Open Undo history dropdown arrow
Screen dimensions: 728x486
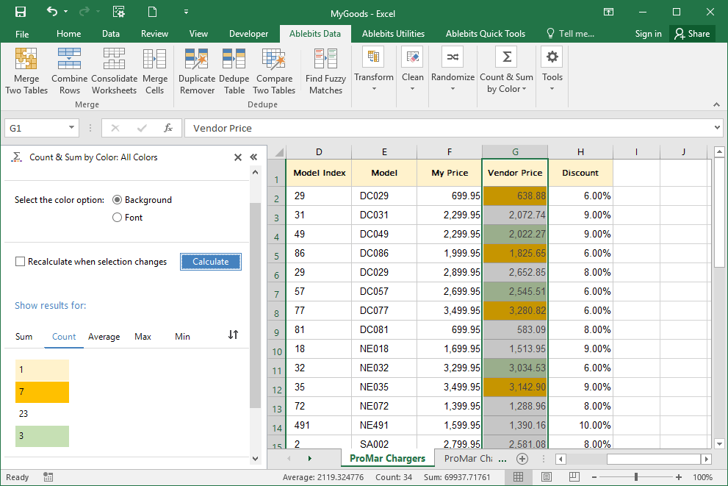[65, 12]
